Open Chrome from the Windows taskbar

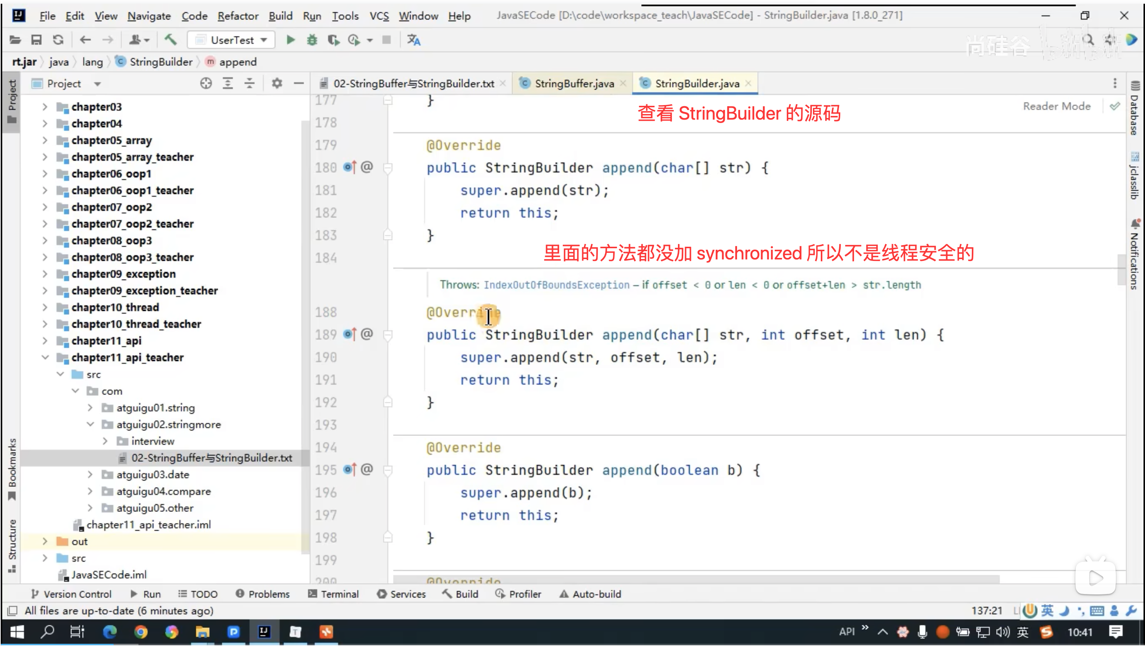[x=141, y=631]
